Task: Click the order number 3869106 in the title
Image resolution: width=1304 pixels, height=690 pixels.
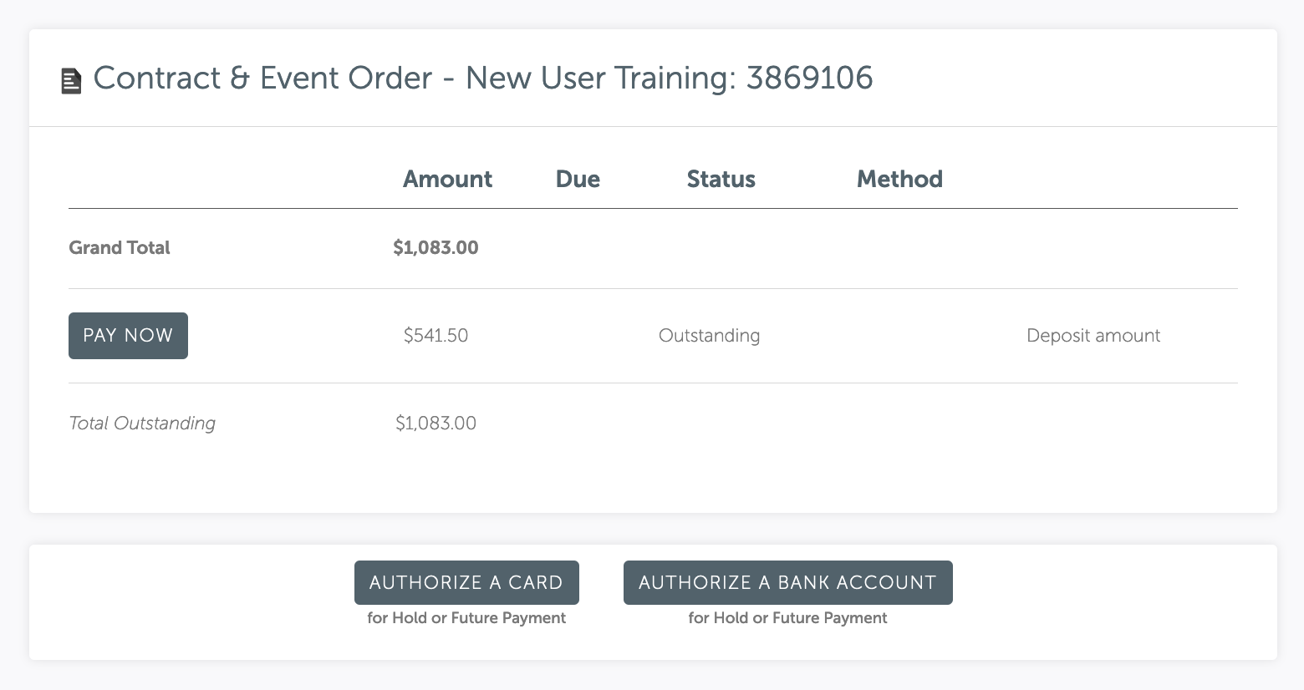Action: (809, 78)
